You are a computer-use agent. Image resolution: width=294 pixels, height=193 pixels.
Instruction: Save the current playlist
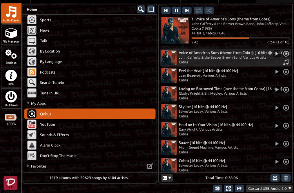point(275,178)
